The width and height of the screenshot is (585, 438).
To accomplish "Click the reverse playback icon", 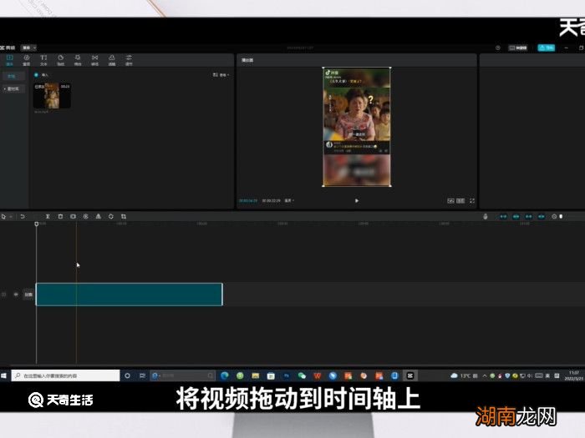I will 86,216.
